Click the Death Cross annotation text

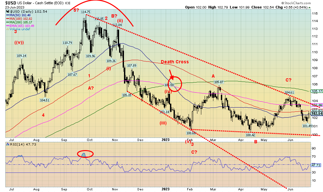[175, 62]
